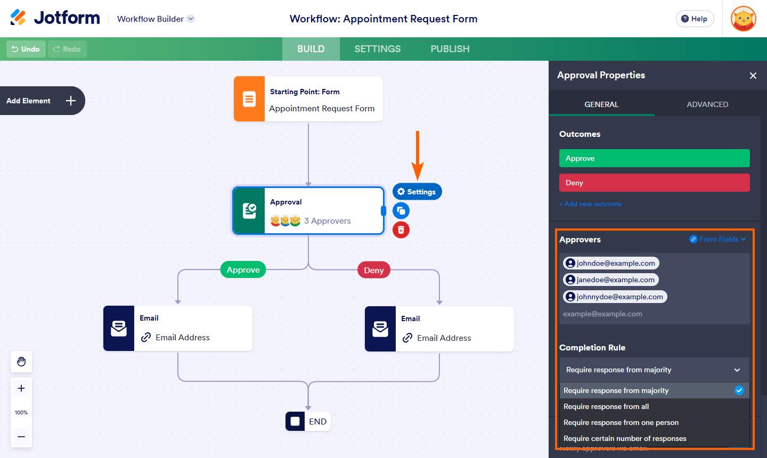Open the Form Fields dropdown
The width and height of the screenshot is (767, 458).
(718, 239)
